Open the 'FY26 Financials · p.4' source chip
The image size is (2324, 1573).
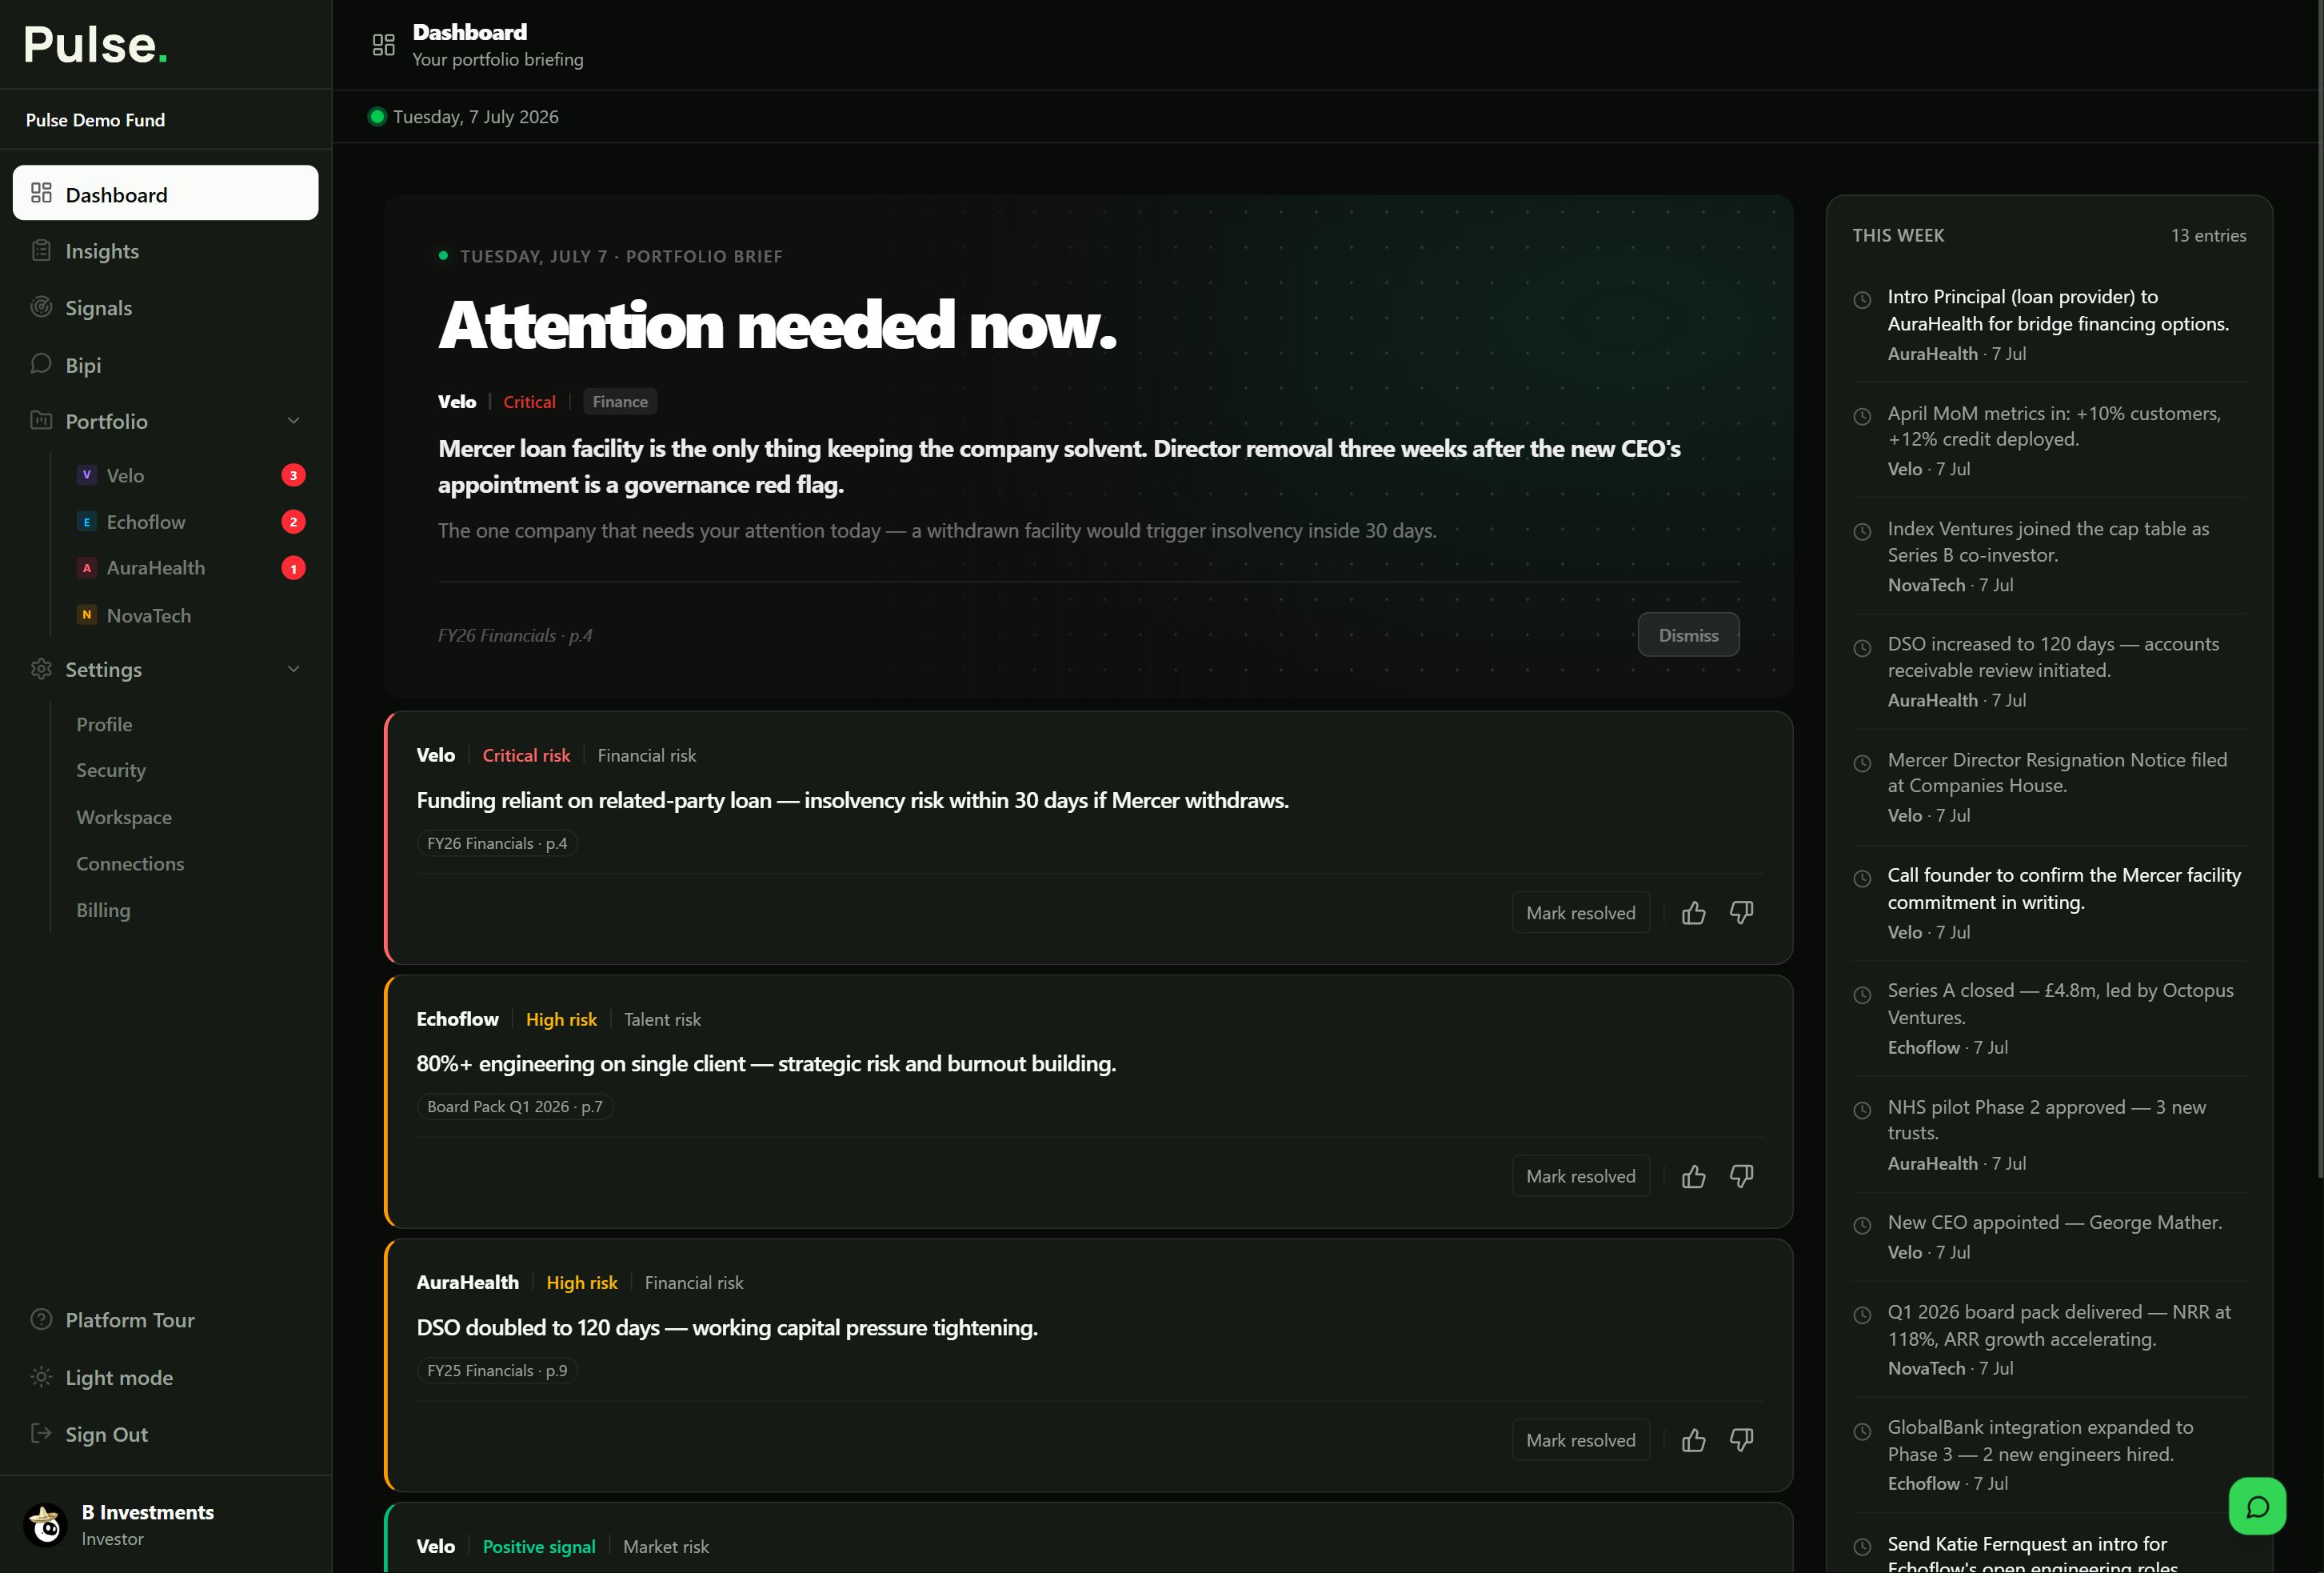point(497,843)
